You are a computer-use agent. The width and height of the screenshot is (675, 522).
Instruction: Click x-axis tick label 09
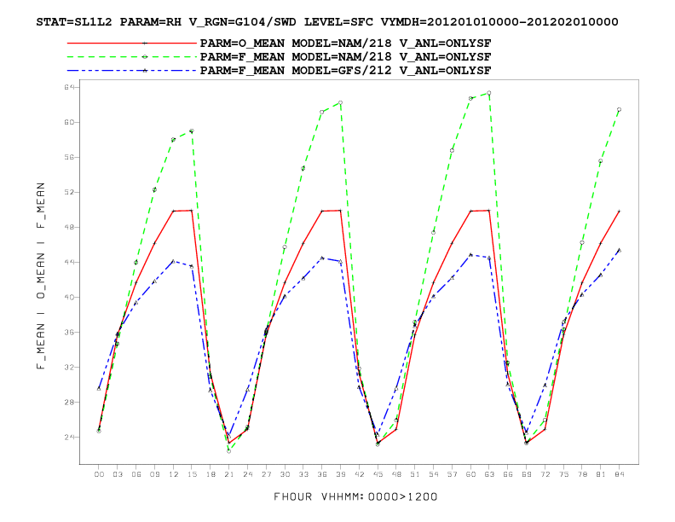coord(154,474)
